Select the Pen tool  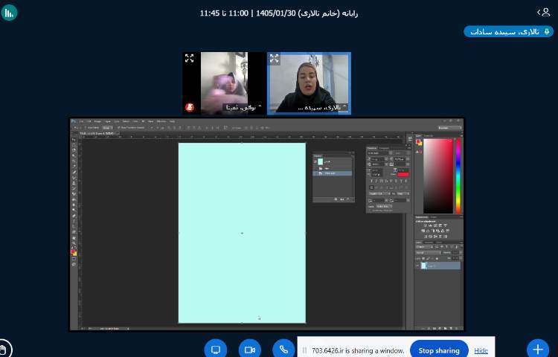[74, 215]
